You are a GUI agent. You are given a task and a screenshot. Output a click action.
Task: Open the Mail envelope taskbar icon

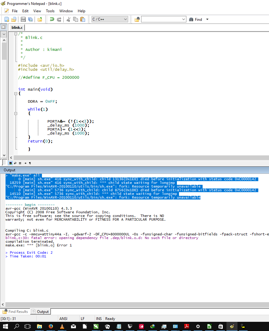point(73,326)
